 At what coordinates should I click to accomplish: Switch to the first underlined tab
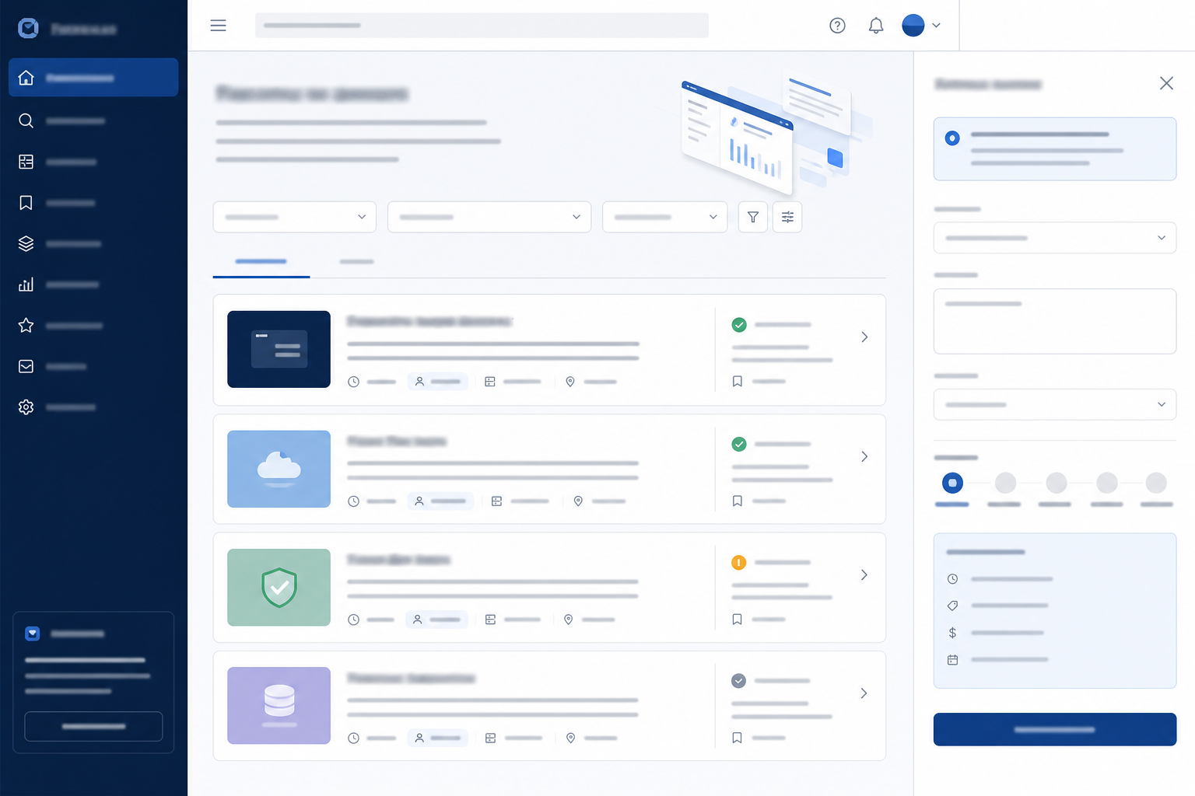(x=261, y=262)
